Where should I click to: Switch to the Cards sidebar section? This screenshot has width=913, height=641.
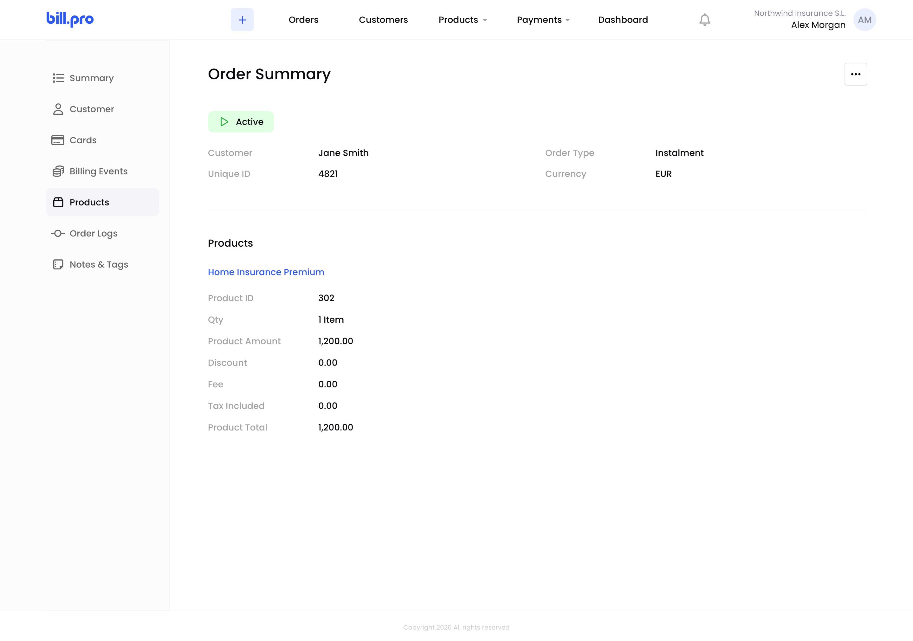103,140
